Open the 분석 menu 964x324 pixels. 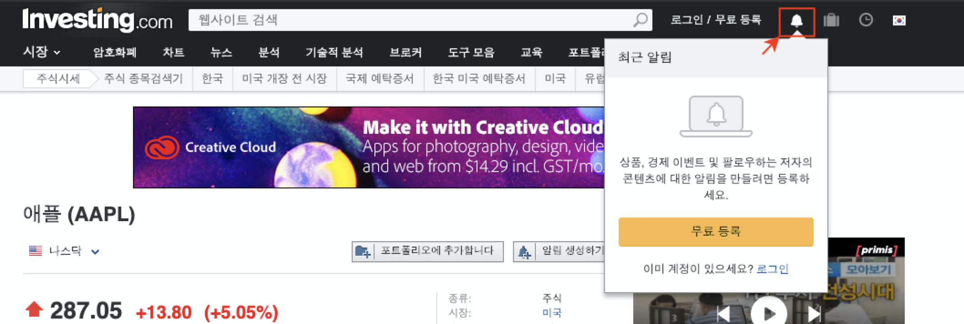269,52
